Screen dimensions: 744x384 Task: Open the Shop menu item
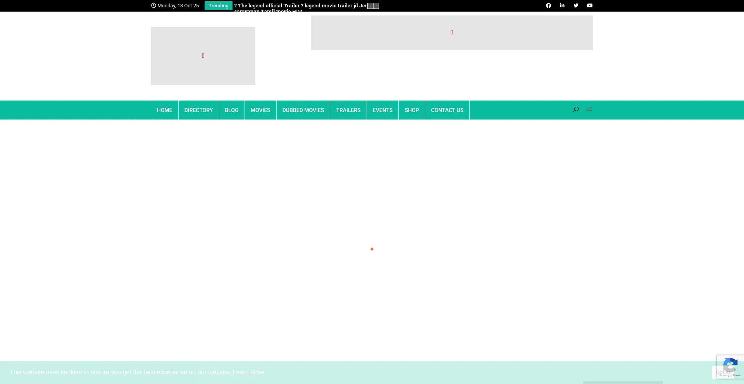pos(412,110)
